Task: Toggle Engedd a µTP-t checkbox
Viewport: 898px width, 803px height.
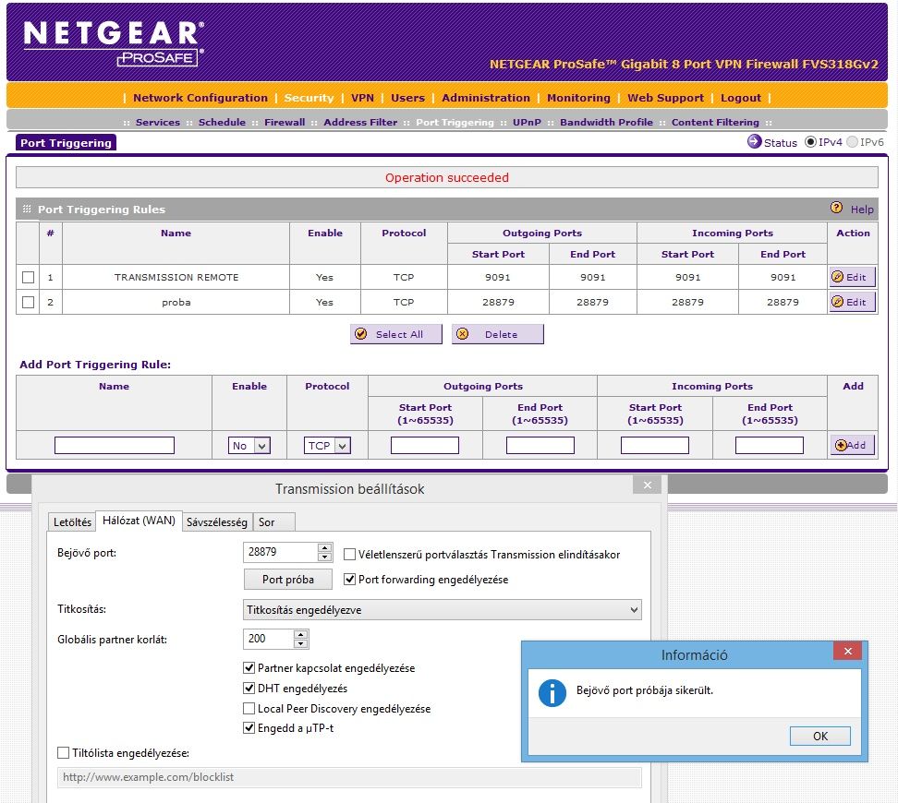Action: pyautogui.click(x=249, y=728)
